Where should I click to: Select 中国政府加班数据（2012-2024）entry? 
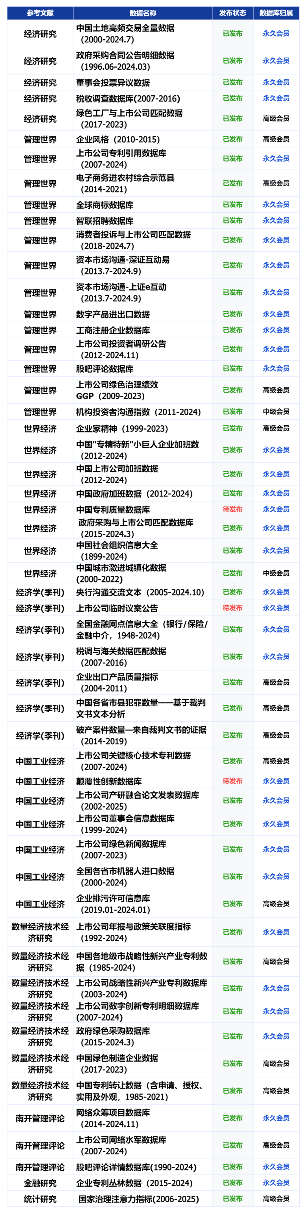point(134,494)
